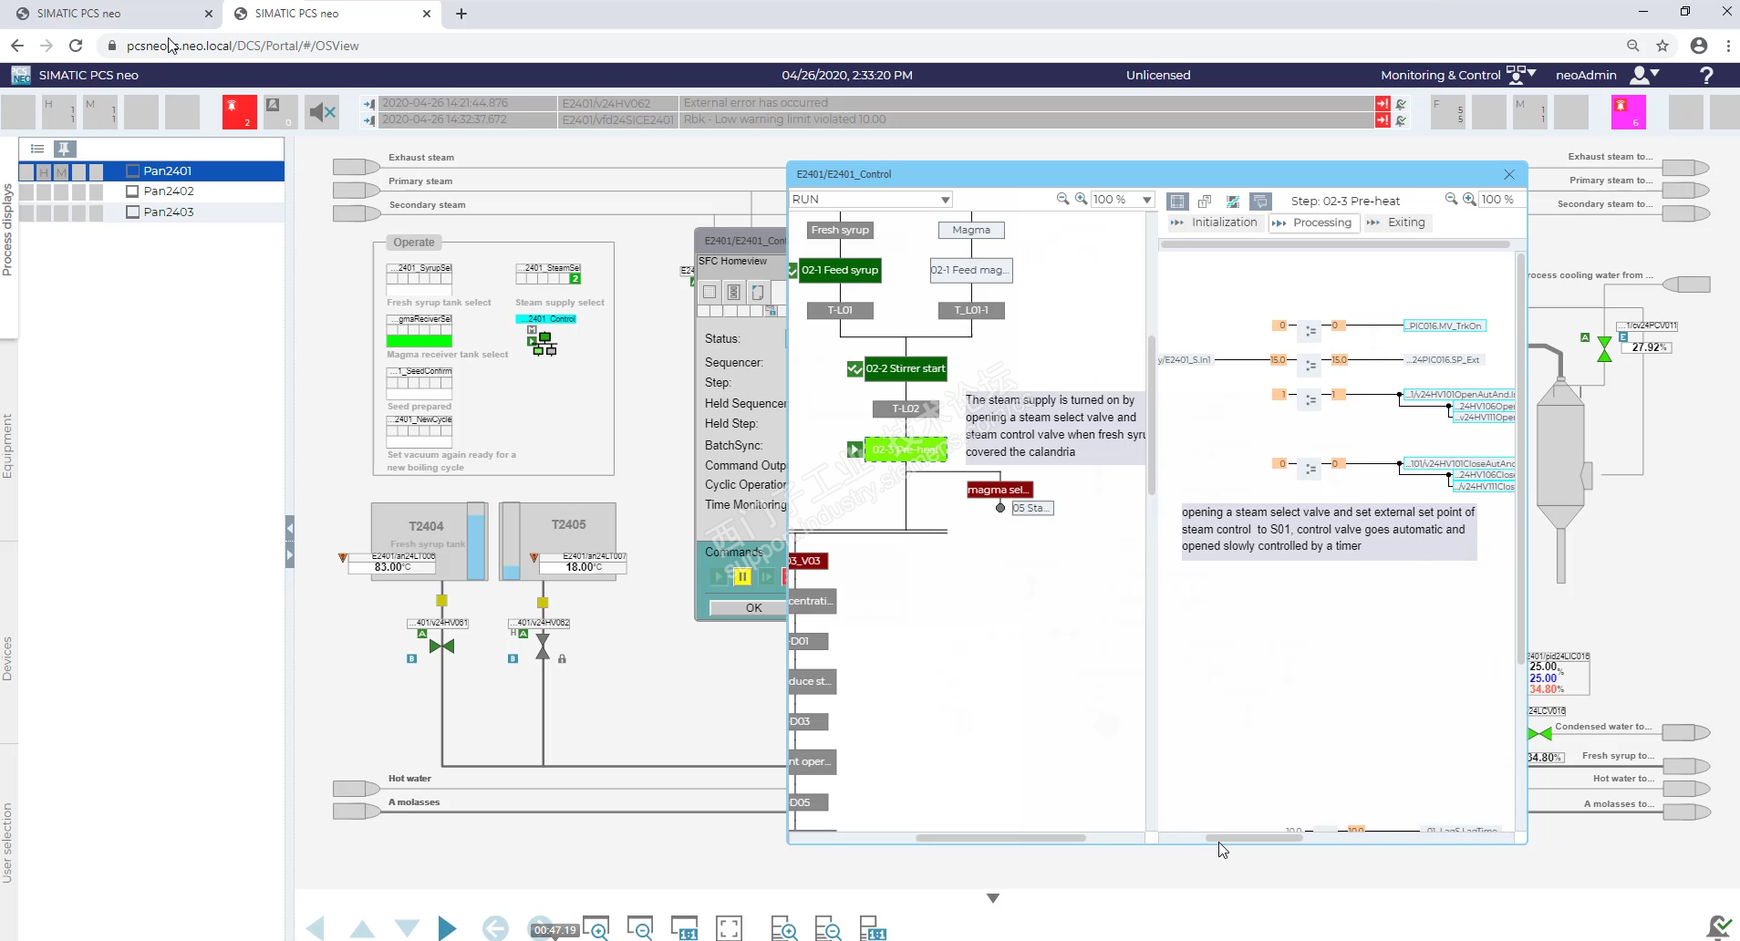Expand the bottom panel down arrow

pyautogui.click(x=993, y=898)
